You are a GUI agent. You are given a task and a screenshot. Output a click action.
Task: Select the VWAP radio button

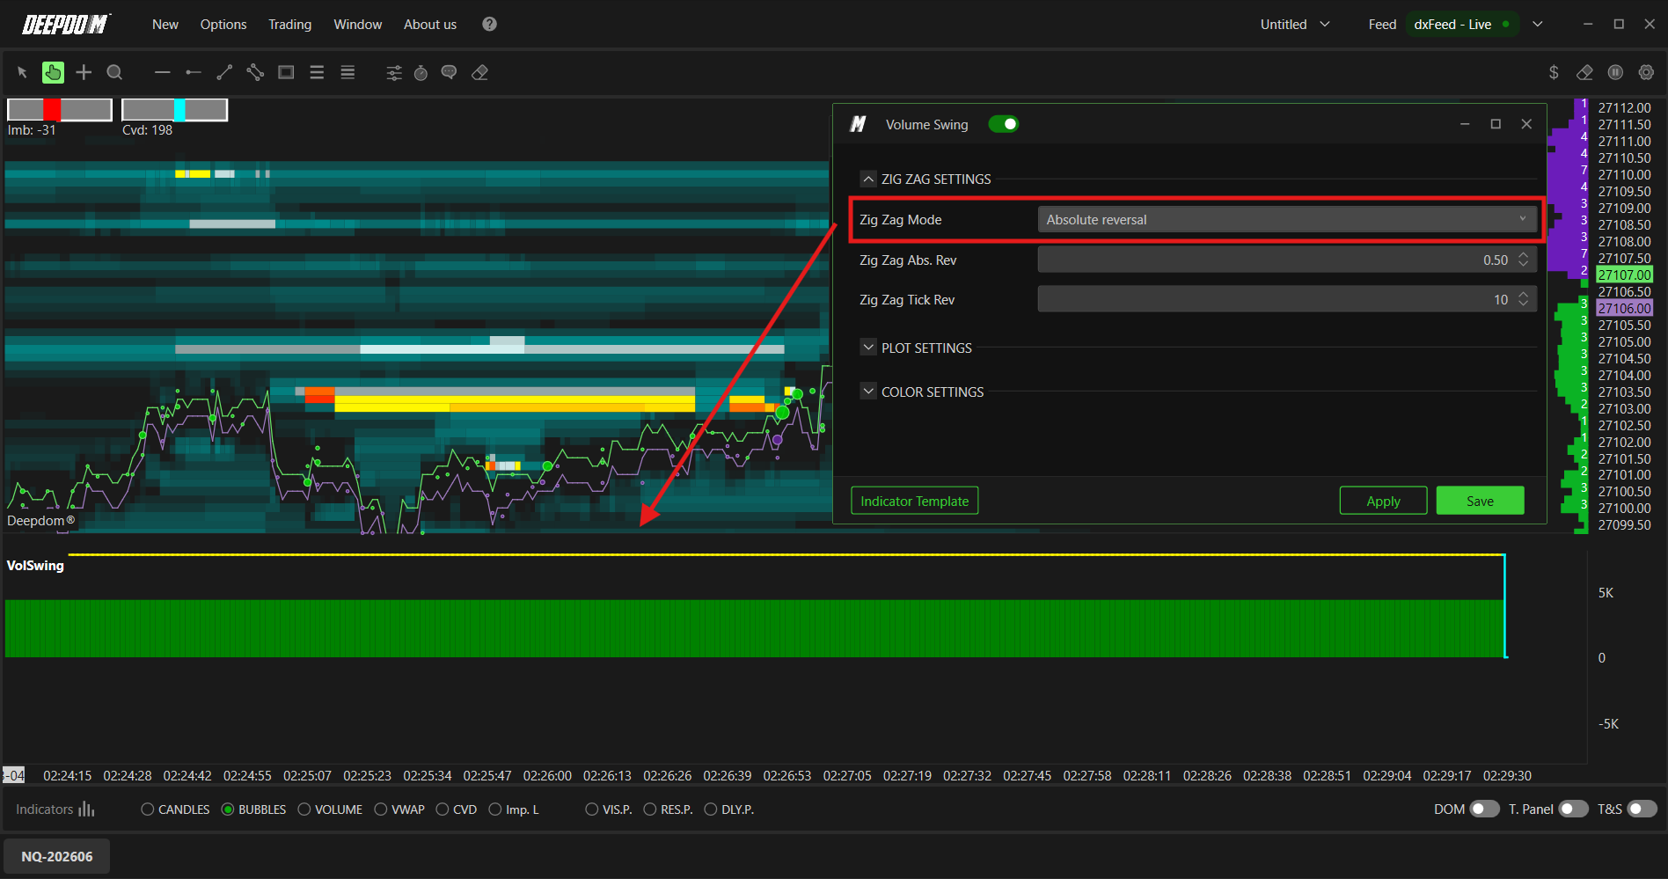(x=381, y=809)
